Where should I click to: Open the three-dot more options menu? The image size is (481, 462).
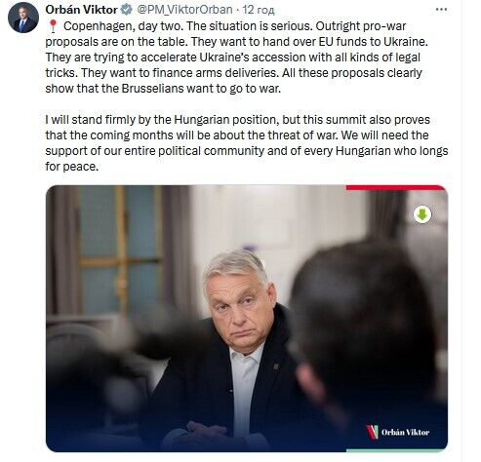pyautogui.click(x=441, y=10)
